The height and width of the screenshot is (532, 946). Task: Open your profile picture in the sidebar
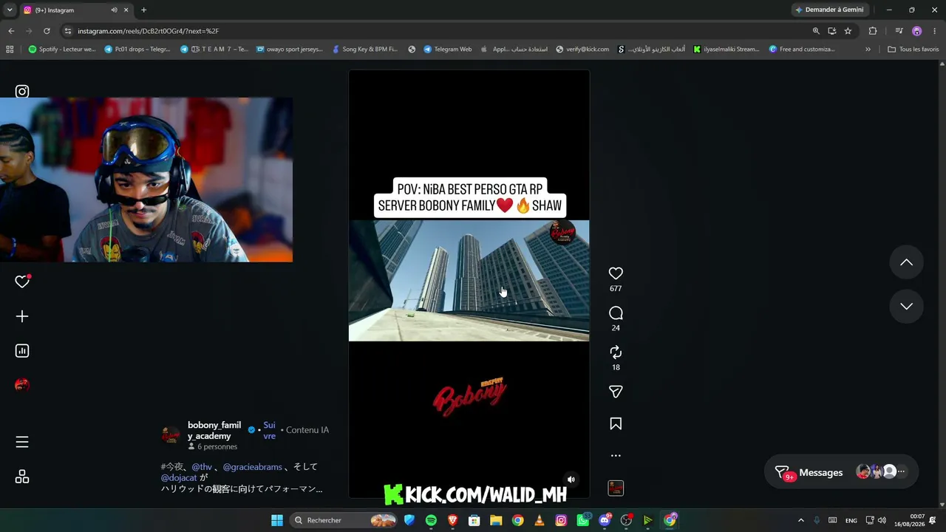tap(22, 385)
